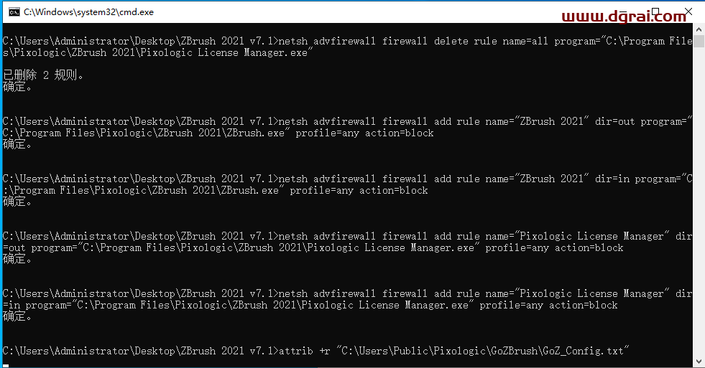The image size is (705, 368).
Task: Click "action=block" ending the ZBrush dir=in command
Action: click(394, 190)
